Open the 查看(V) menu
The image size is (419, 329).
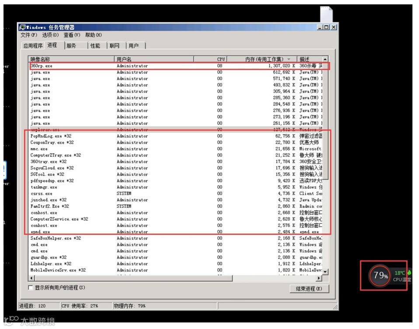click(x=72, y=35)
